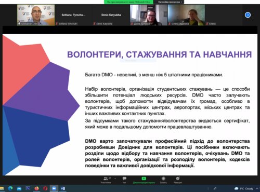This screenshot has width=260, height=192.
Task: Click the line 'Багато DMO - невеликі'
Action: click(x=154, y=75)
